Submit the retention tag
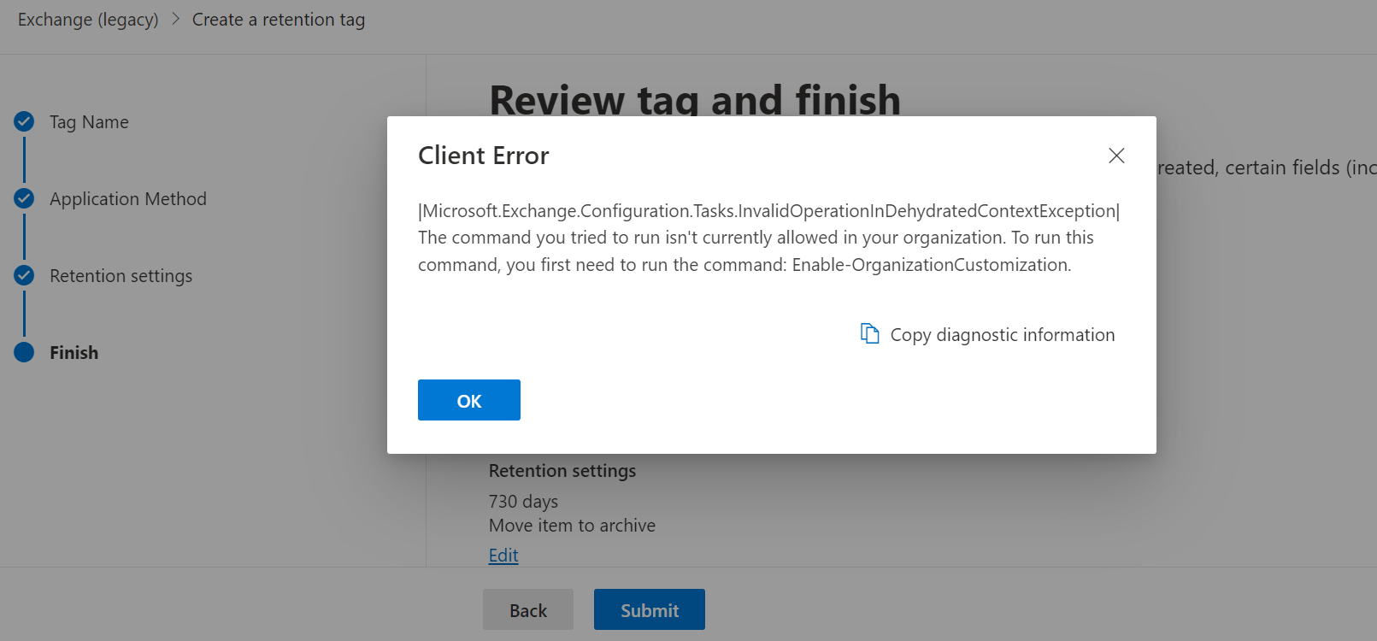Image resolution: width=1377 pixels, height=641 pixels. 650,609
